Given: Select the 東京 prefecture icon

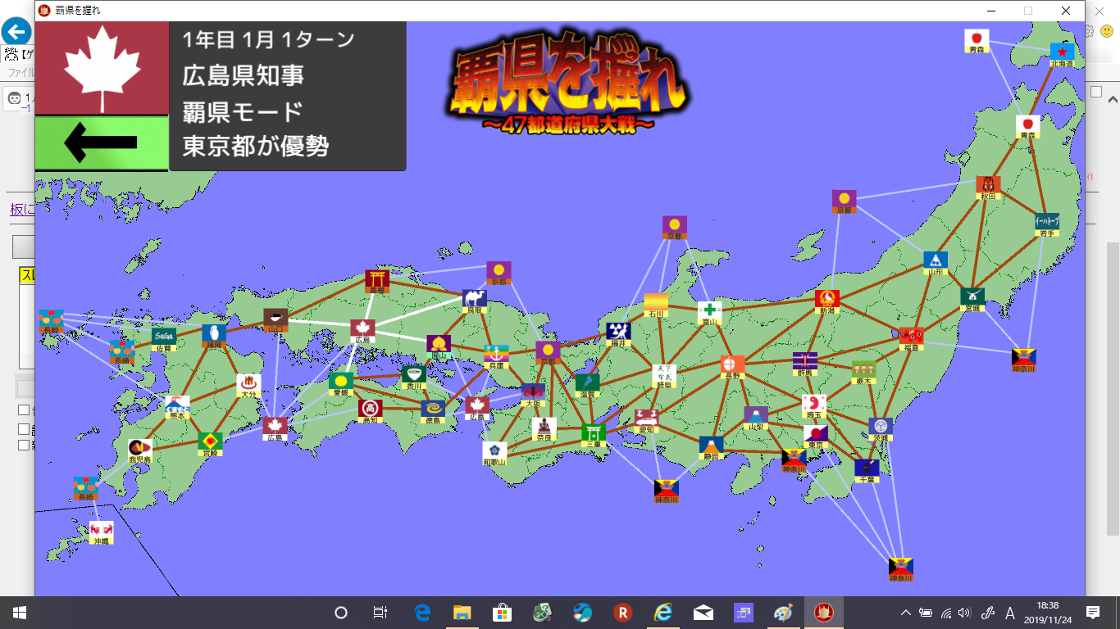Looking at the screenshot, I should (815, 437).
